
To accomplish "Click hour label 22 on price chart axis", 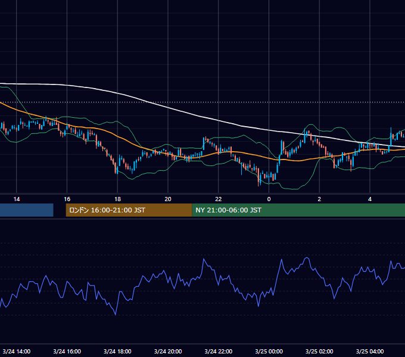I will (219, 199).
